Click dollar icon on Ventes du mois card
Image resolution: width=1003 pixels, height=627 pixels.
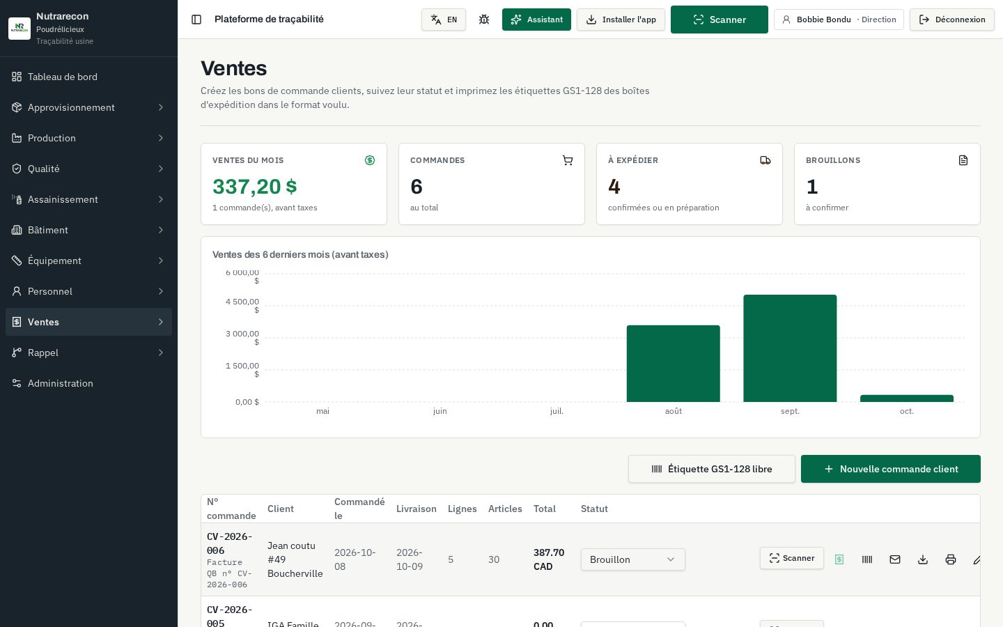[x=370, y=160]
